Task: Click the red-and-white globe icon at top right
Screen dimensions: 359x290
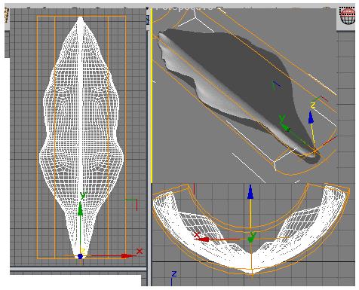Action: tap(348, 16)
